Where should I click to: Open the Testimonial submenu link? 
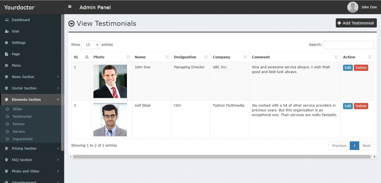[22, 117]
